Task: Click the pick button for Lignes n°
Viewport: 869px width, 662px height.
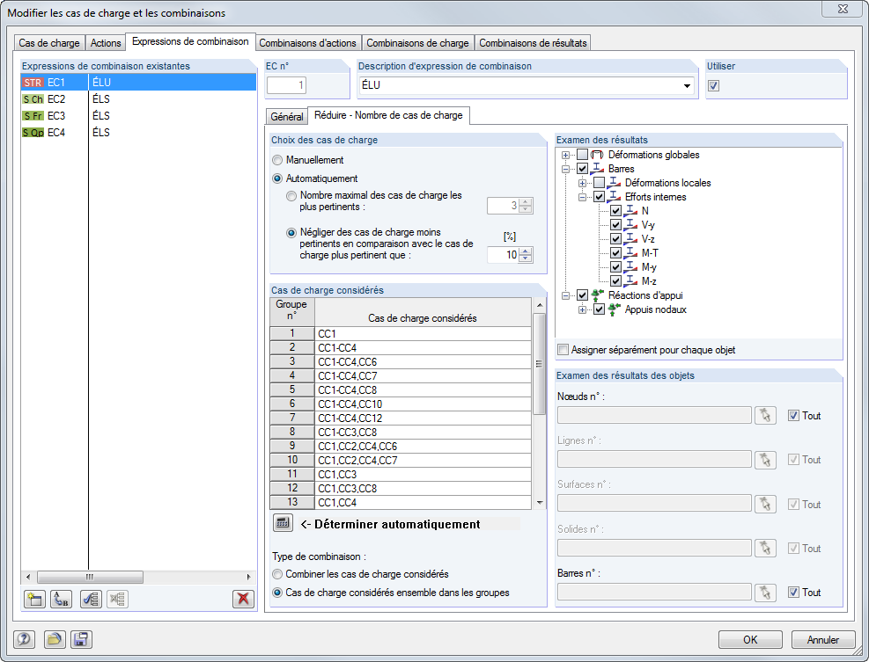Action: (765, 460)
